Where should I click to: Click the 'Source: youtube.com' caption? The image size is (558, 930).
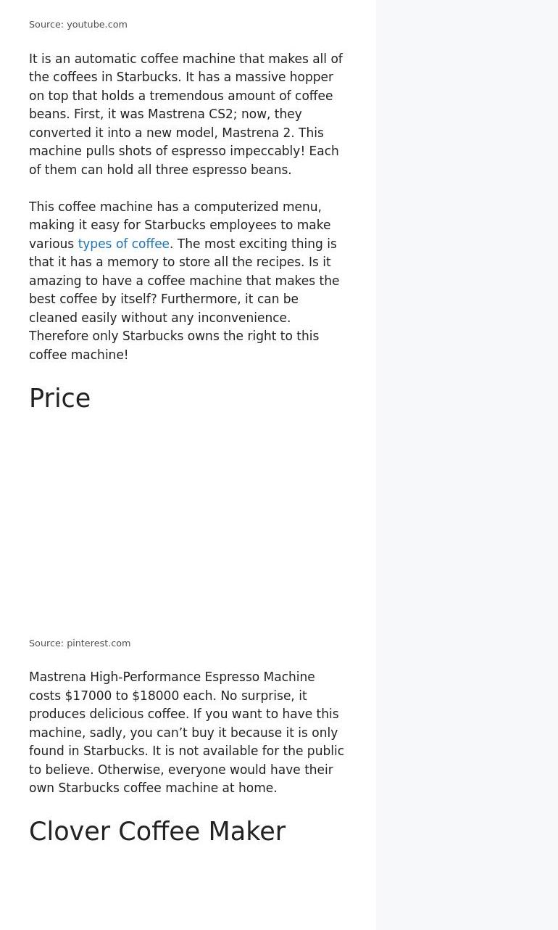pyautogui.click(x=78, y=25)
